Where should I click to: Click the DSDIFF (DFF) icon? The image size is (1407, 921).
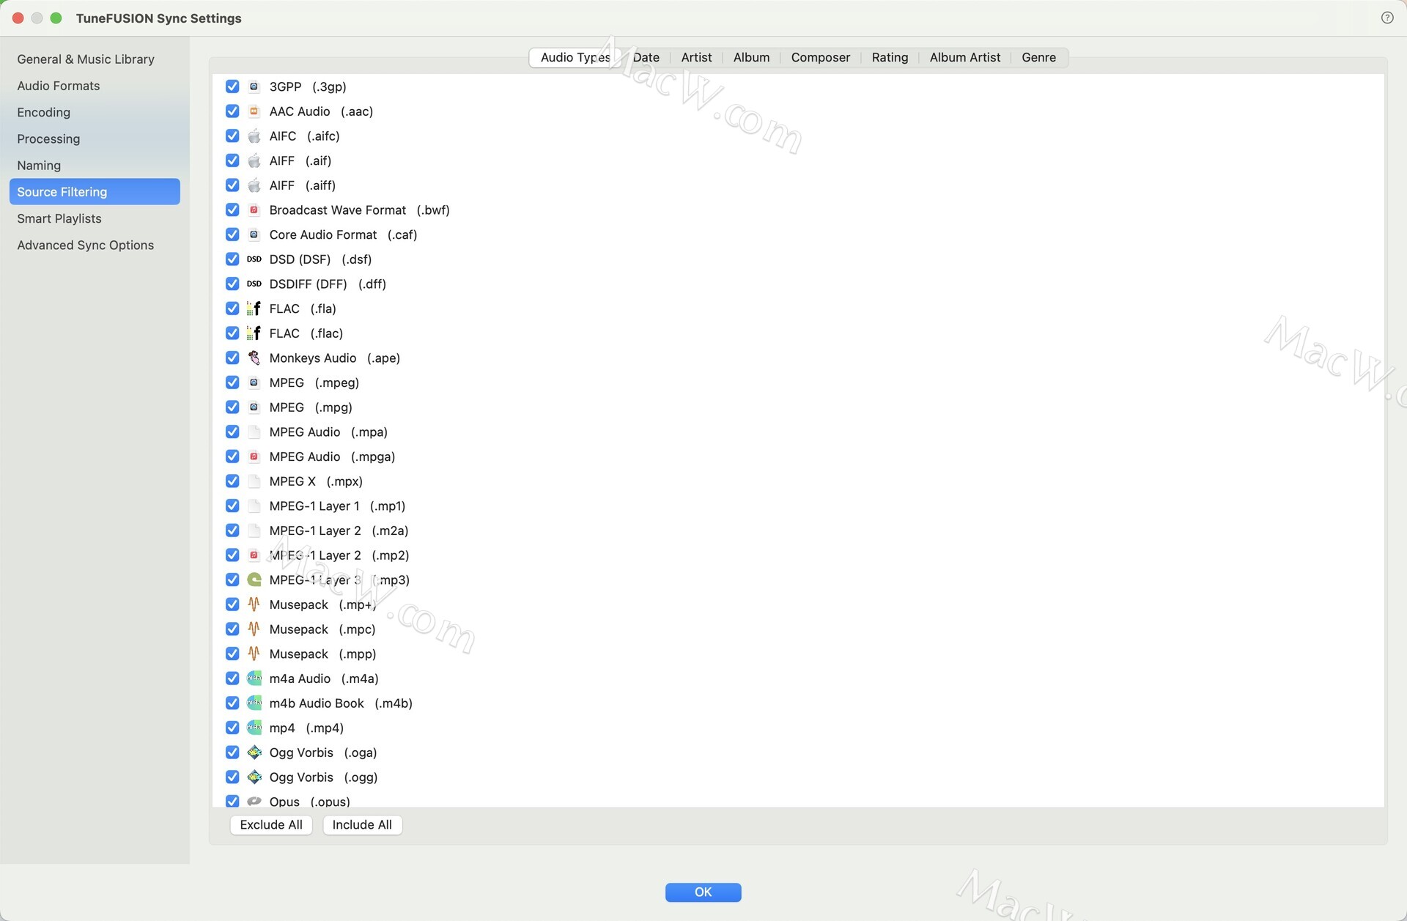click(254, 284)
